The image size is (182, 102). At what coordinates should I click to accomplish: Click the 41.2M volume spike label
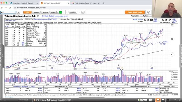121,69
